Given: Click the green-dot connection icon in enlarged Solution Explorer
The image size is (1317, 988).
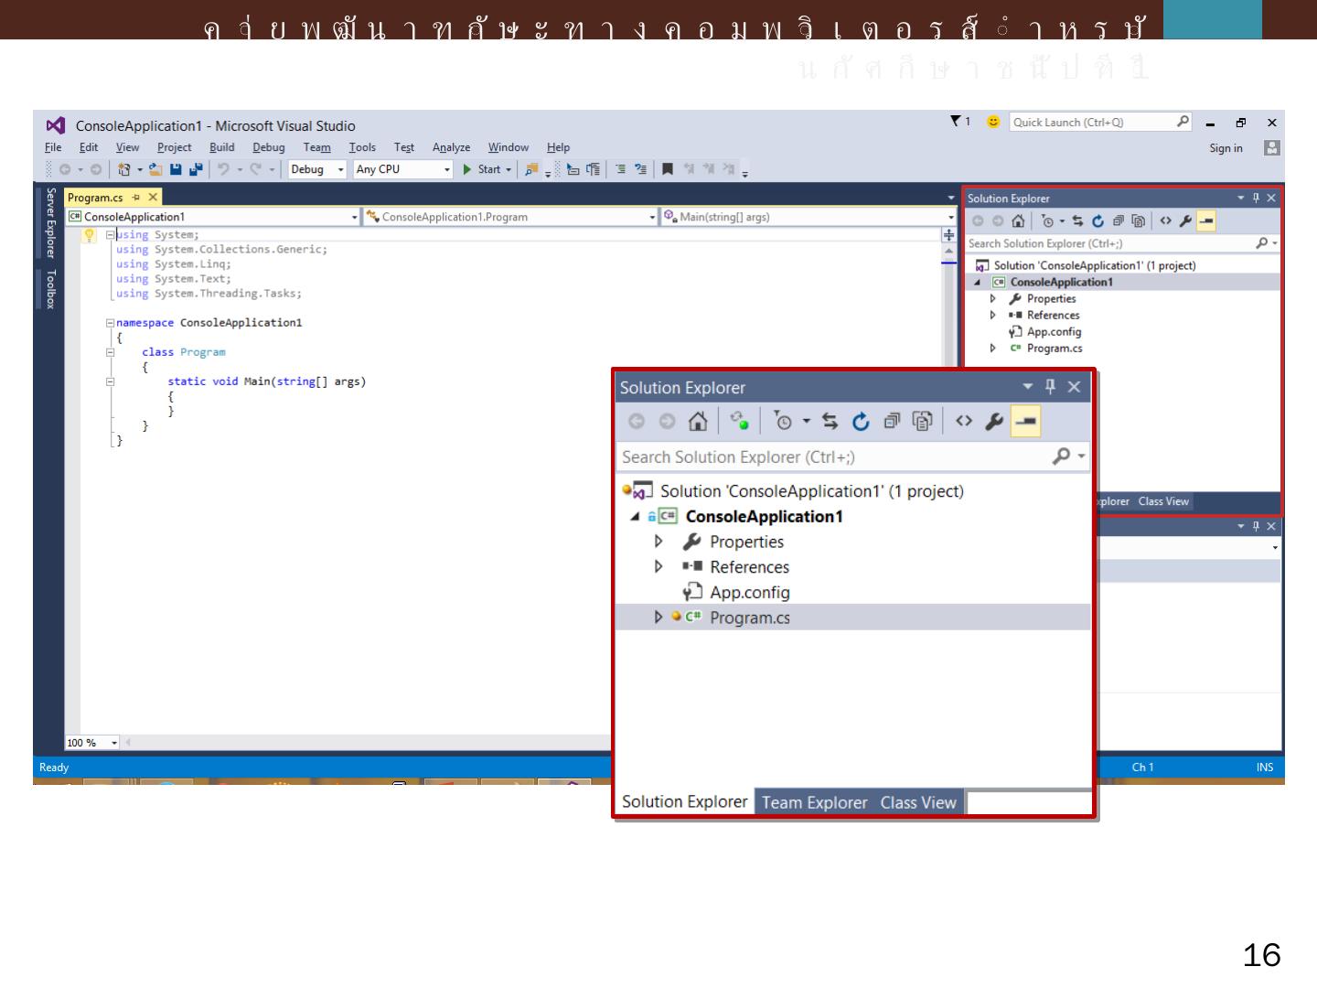Looking at the screenshot, I should 739,422.
